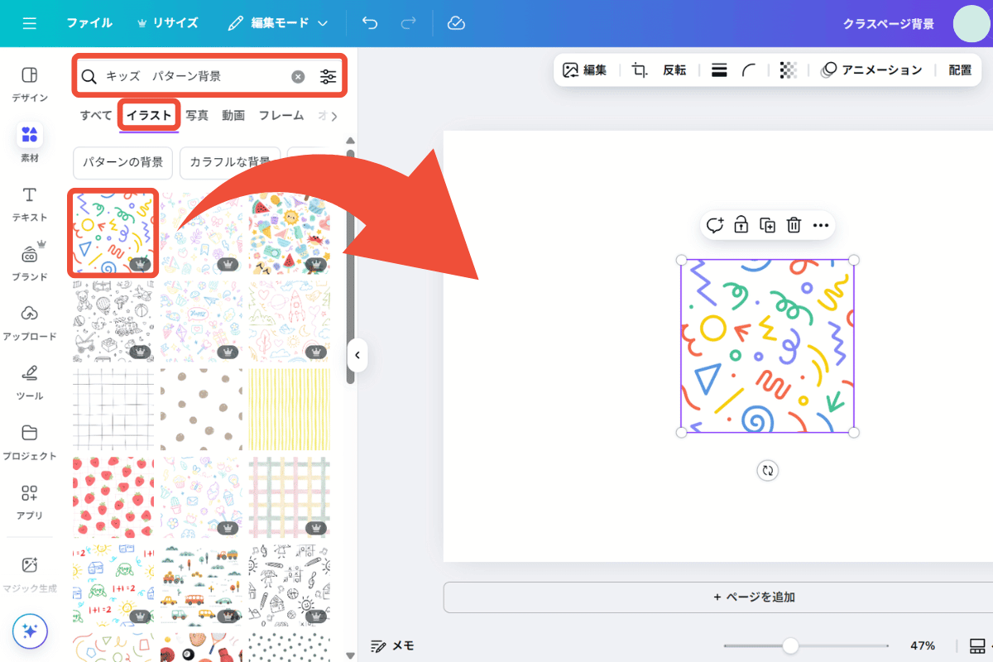Clear the search query with x icon

click(298, 77)
